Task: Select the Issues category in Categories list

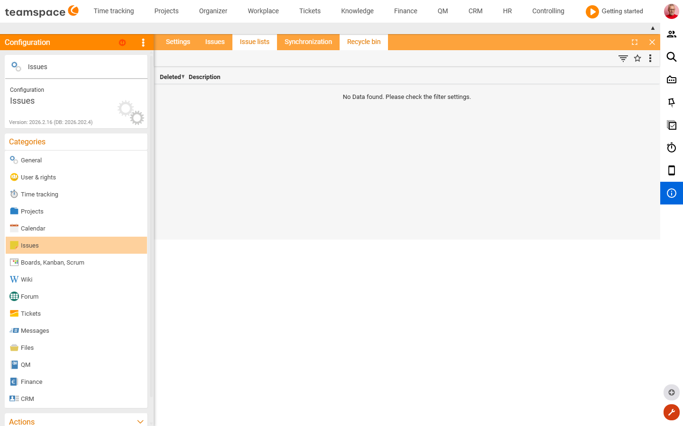Action: [x=76, y=245]
